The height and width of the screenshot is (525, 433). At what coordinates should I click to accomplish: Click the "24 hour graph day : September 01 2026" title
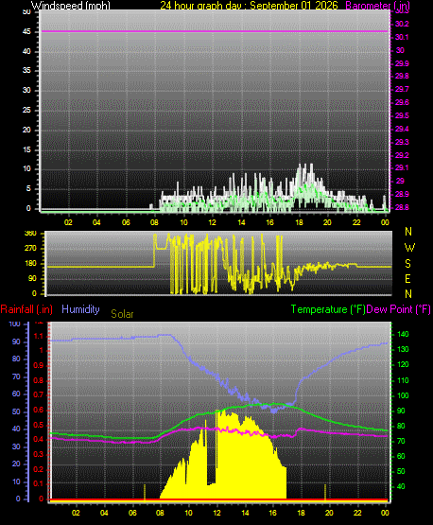249,6
